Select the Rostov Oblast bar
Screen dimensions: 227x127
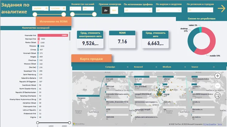click(x=38, y=42)
